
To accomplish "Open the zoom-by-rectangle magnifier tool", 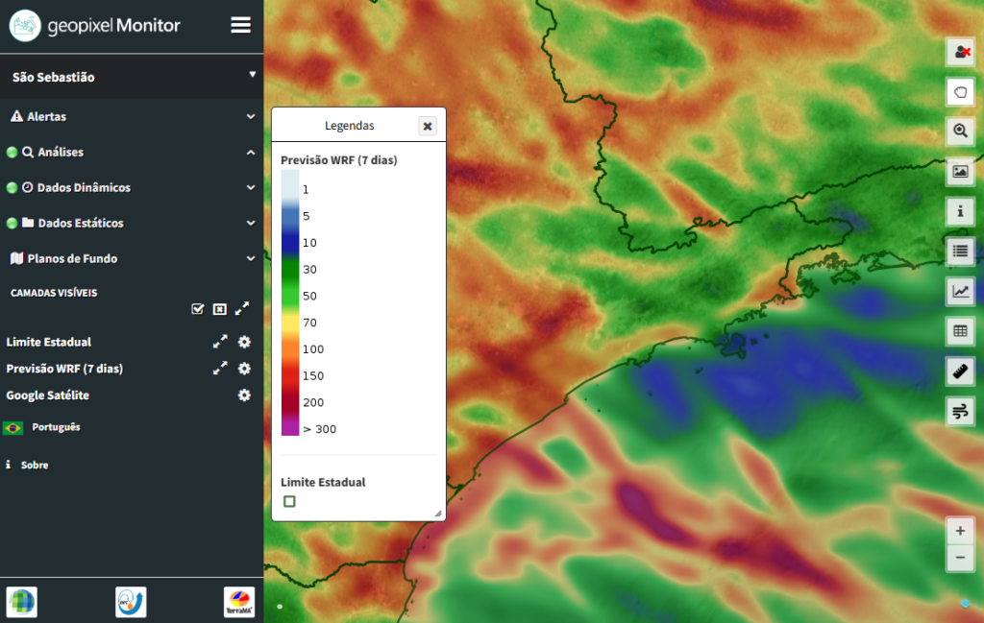I will [x=960, y=132].
